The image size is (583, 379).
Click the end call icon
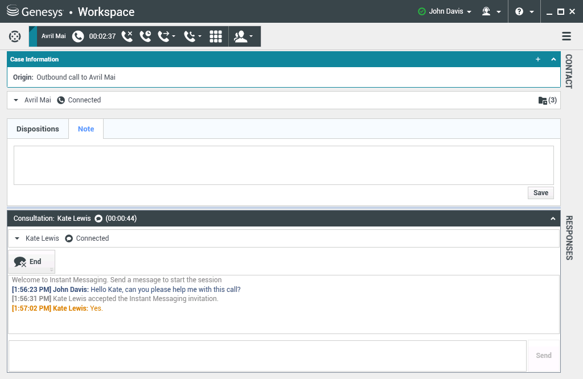point(127,36)
